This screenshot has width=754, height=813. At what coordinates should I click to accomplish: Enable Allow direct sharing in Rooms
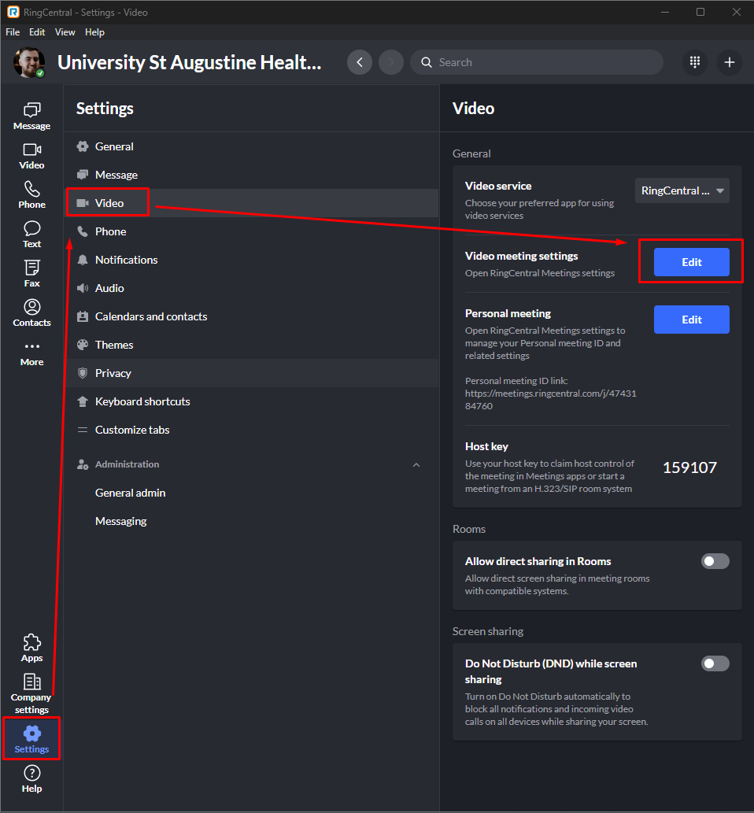coord(715,561)
